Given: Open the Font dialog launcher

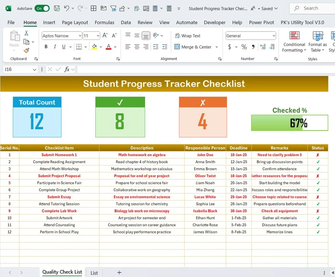Looking at the screenshot, I should (x=118, y=59).
